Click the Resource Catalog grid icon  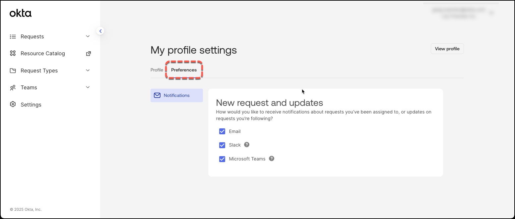coord(13,53)
